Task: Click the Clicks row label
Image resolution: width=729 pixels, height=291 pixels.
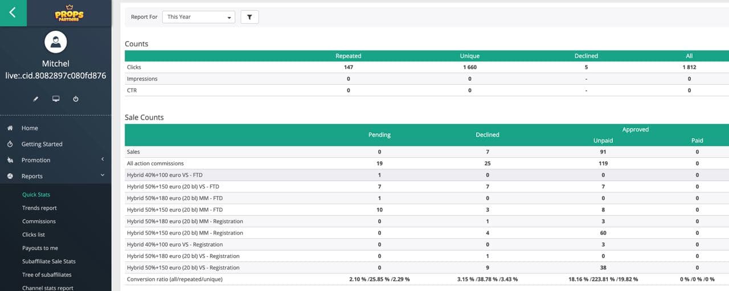Action: [x=134, y=67]
